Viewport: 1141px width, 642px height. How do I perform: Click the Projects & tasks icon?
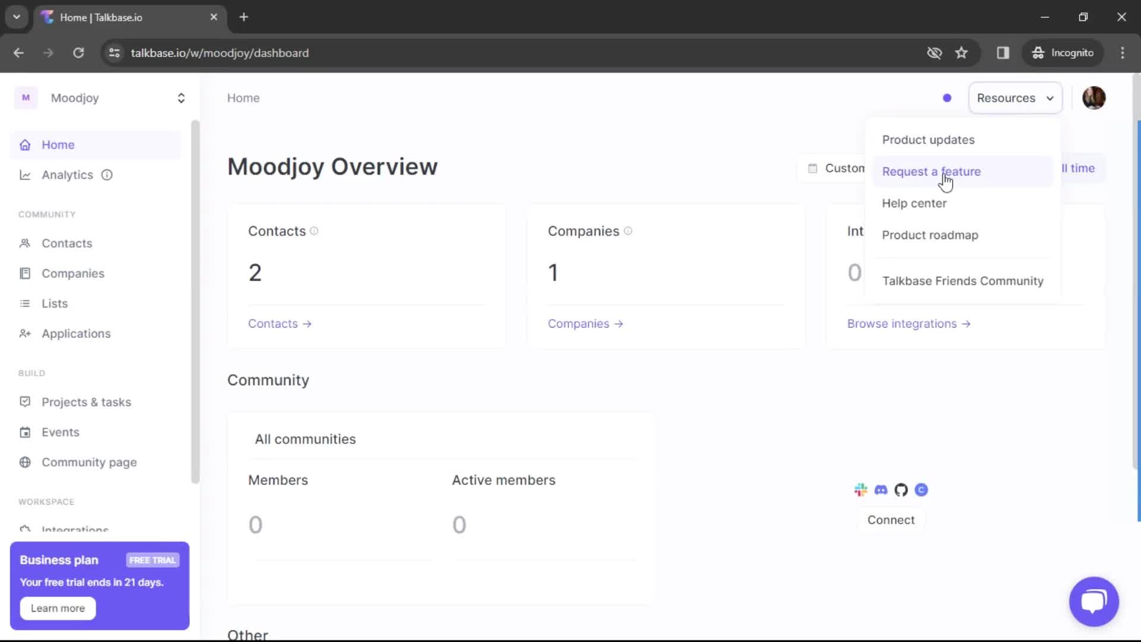coord(25,402)
